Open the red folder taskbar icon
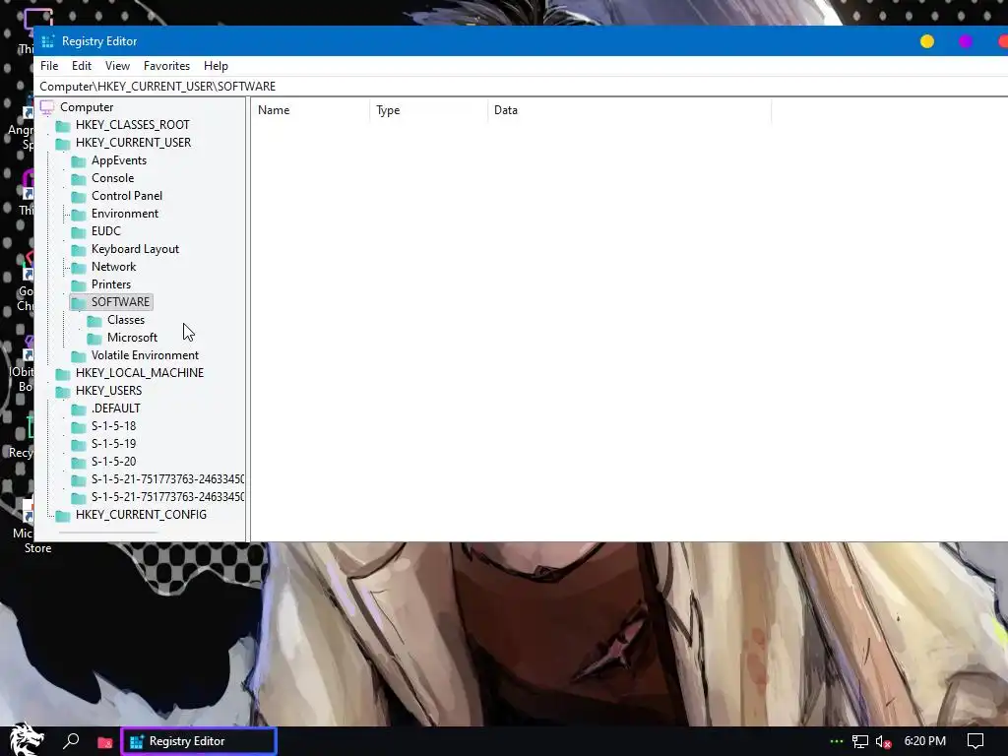 [104, 742]
